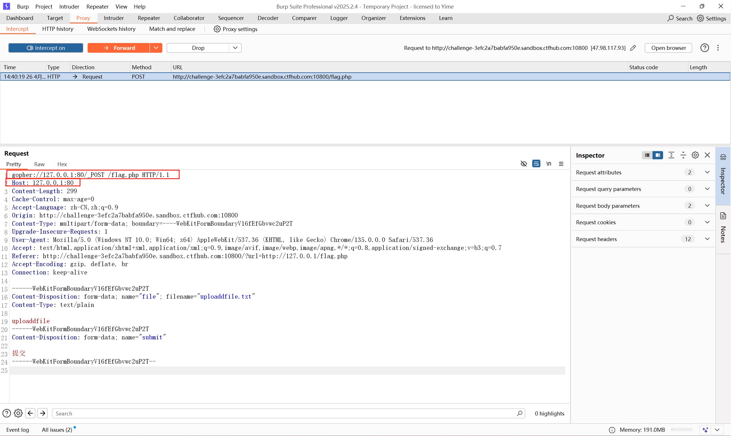Open the help question-mark icon near Open browser
Viewport: 731px width, 436px height.
704,48
